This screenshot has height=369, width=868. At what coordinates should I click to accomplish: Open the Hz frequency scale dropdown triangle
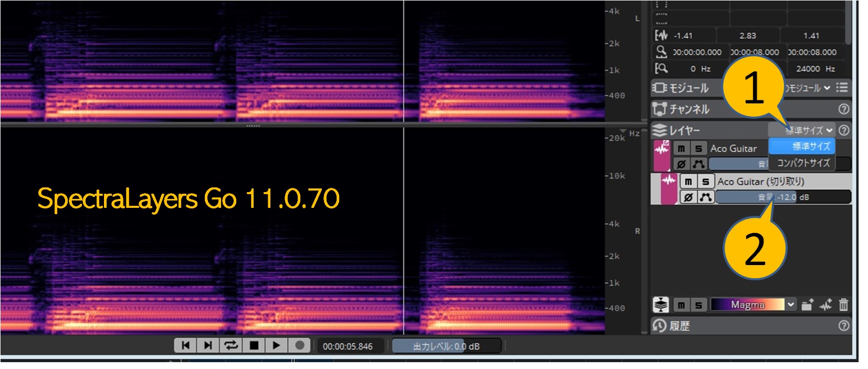pos(623,131)
